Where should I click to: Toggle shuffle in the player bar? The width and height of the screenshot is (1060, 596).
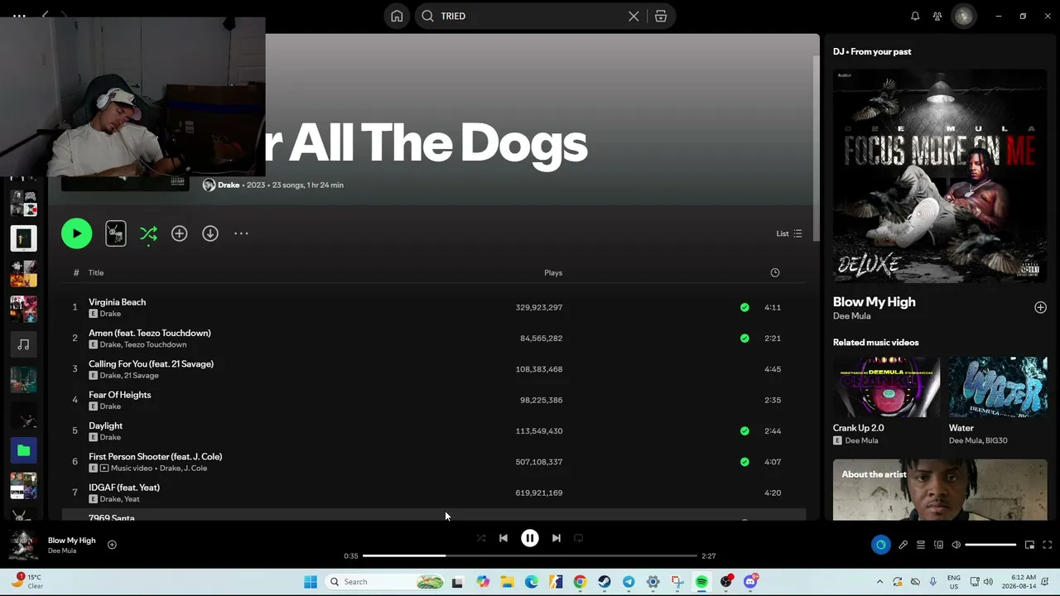click(x=481, y=538)
